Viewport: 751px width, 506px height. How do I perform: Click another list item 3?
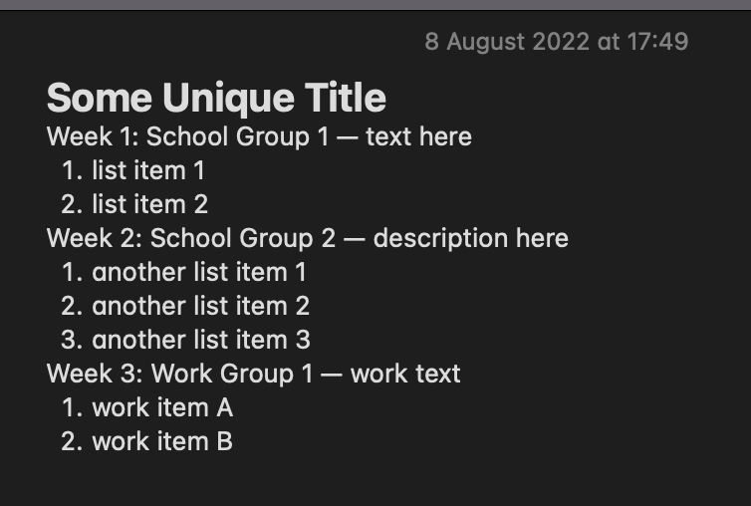[201, 341]
